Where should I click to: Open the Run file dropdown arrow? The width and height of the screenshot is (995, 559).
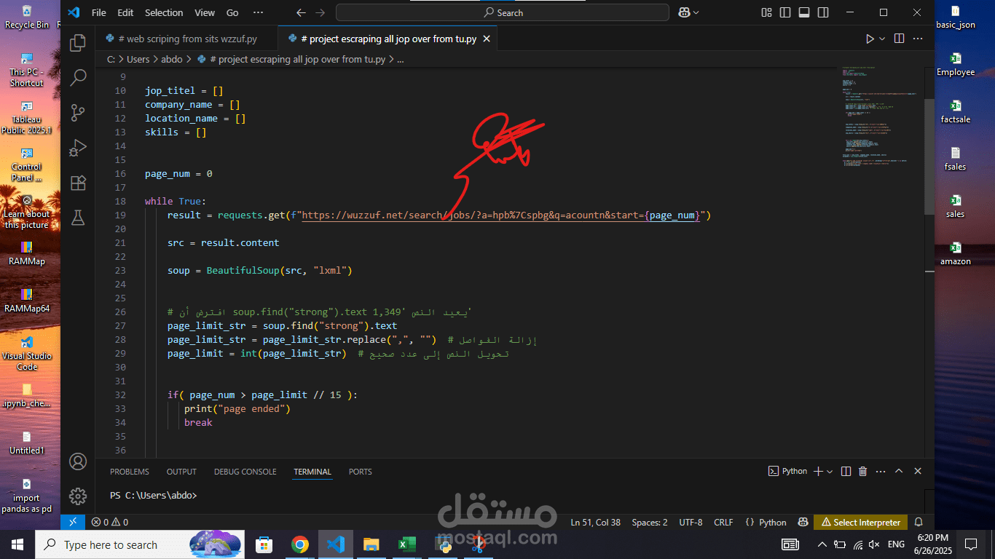click(882, 39)
